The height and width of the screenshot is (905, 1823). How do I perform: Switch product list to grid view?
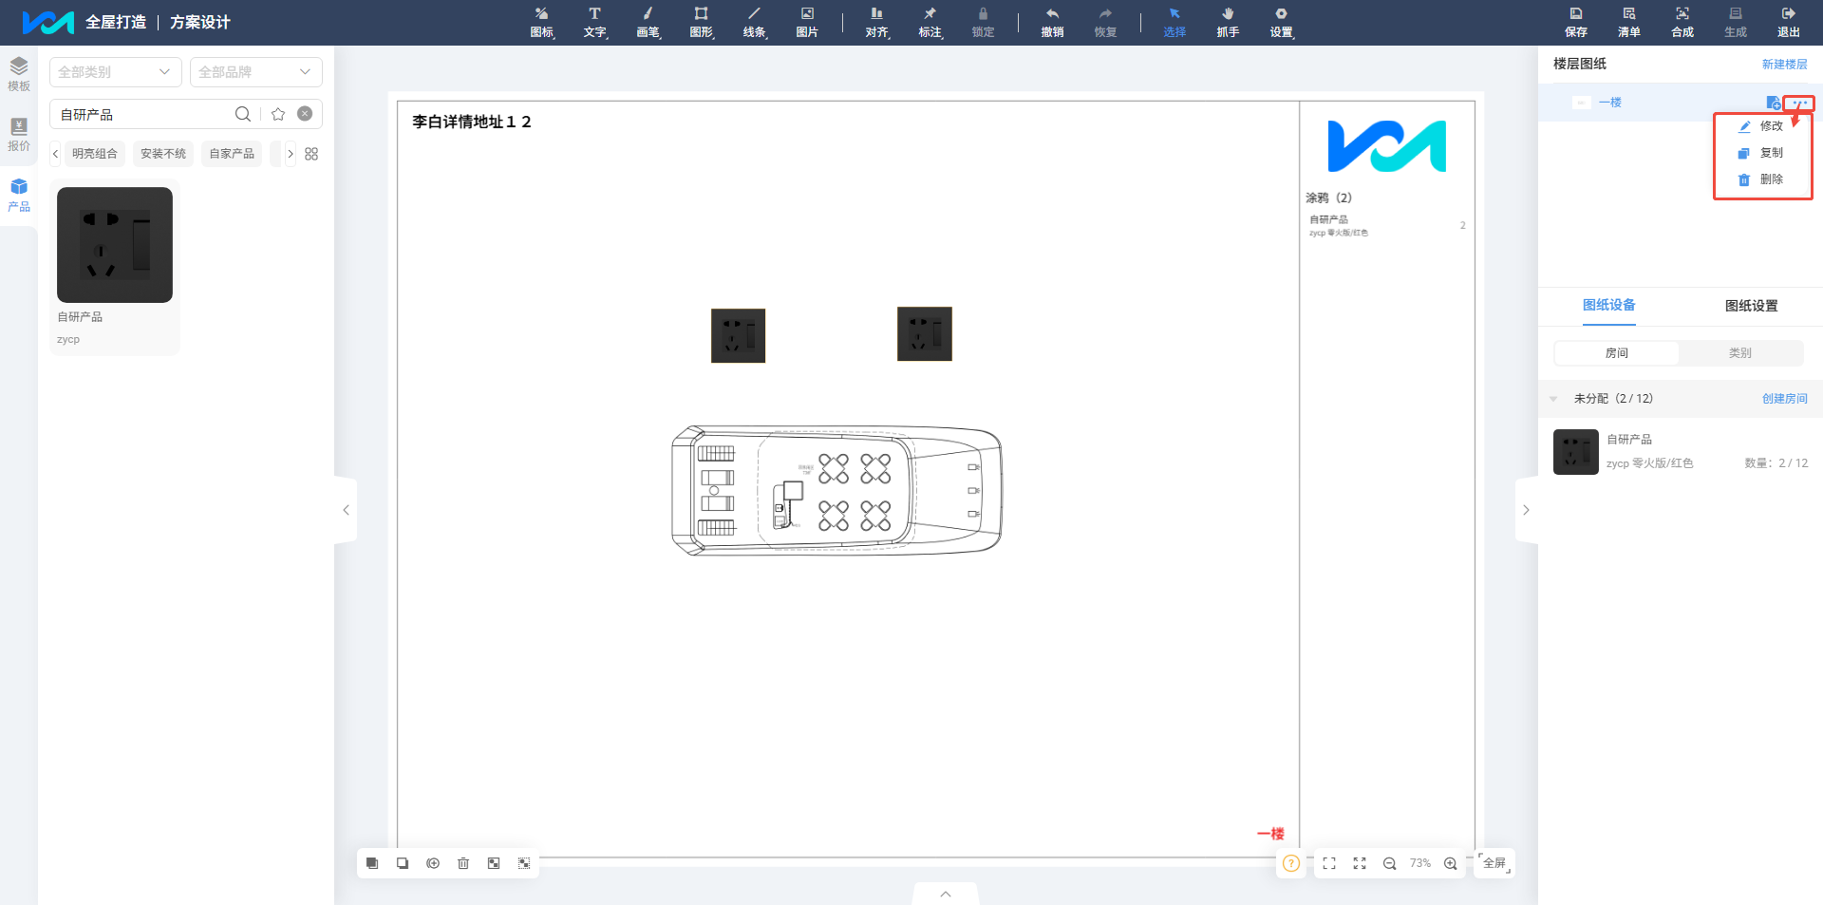click(311, 154)
